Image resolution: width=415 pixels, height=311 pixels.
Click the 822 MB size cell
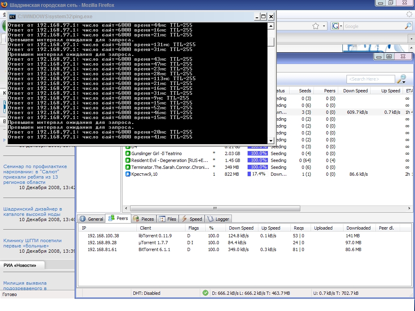click(231, 174)
